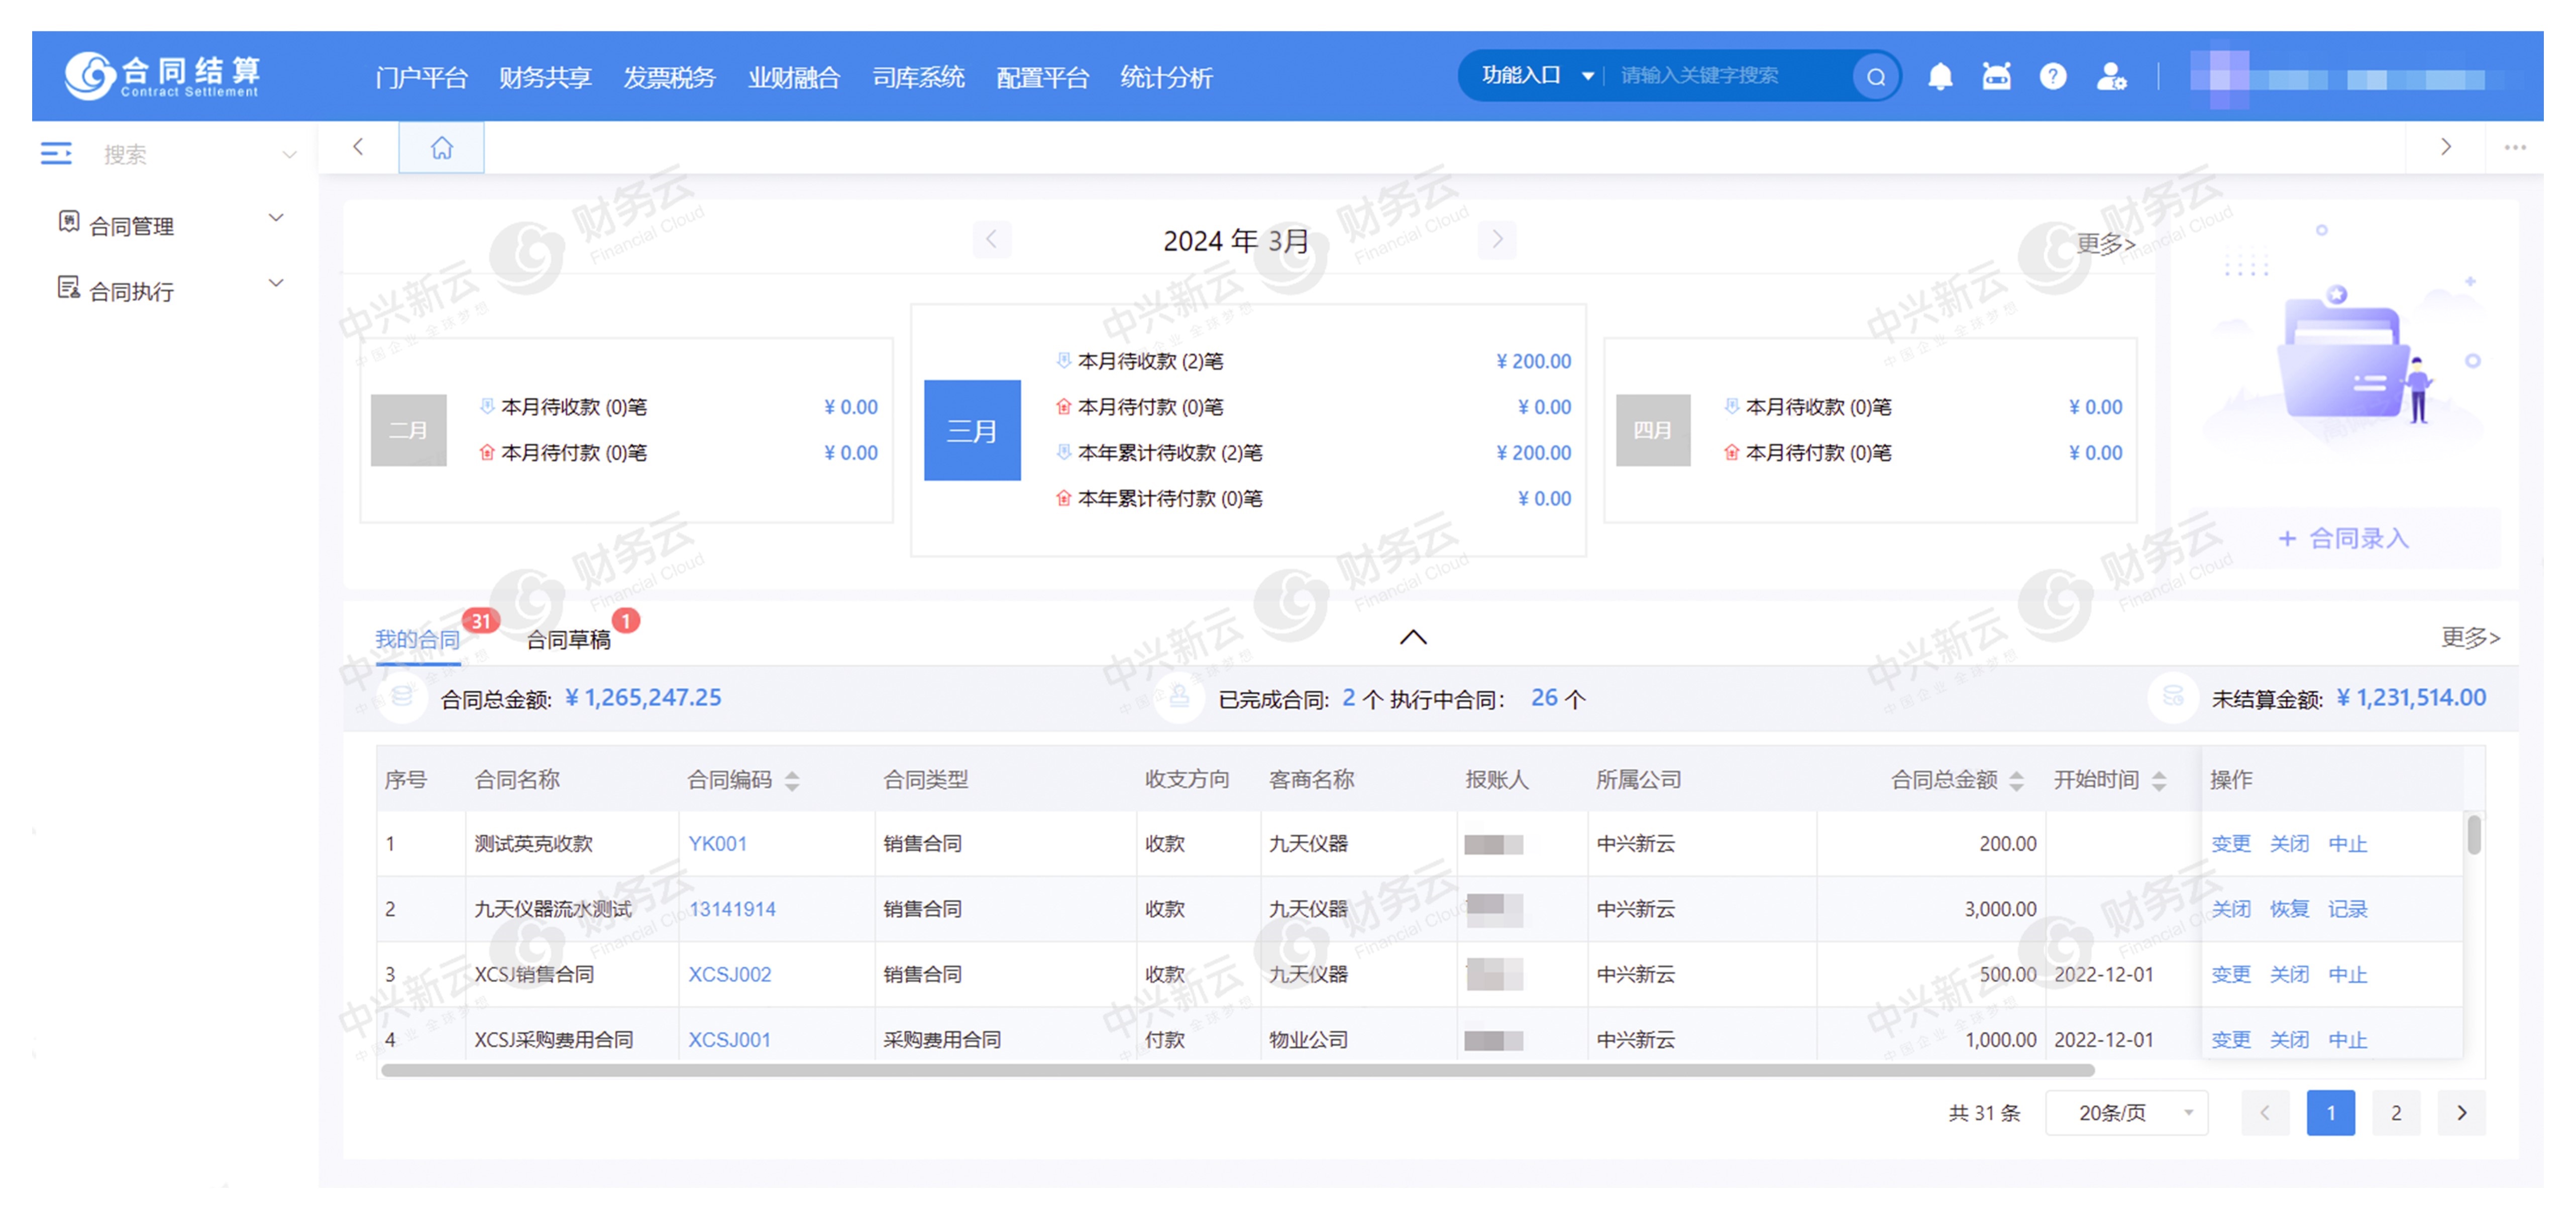The width and height of the screenshot is (2576, 1219).
Task: Open contract code XCSJ002
Action: click(729, 974)
